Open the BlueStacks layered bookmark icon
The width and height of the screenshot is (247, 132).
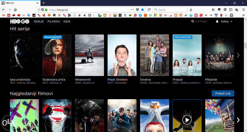pyautogui.click(x=130, y=15)
